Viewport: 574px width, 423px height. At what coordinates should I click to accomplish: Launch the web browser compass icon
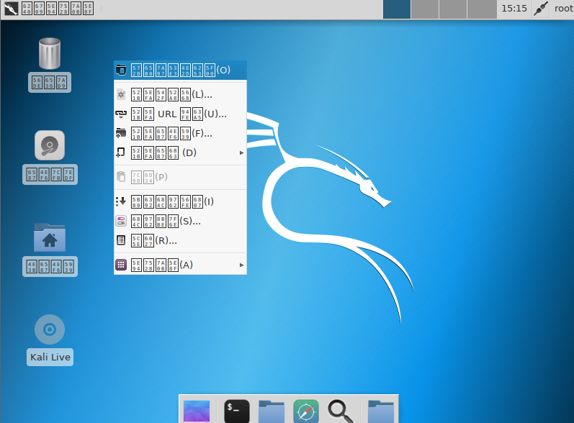coord(306,411)
